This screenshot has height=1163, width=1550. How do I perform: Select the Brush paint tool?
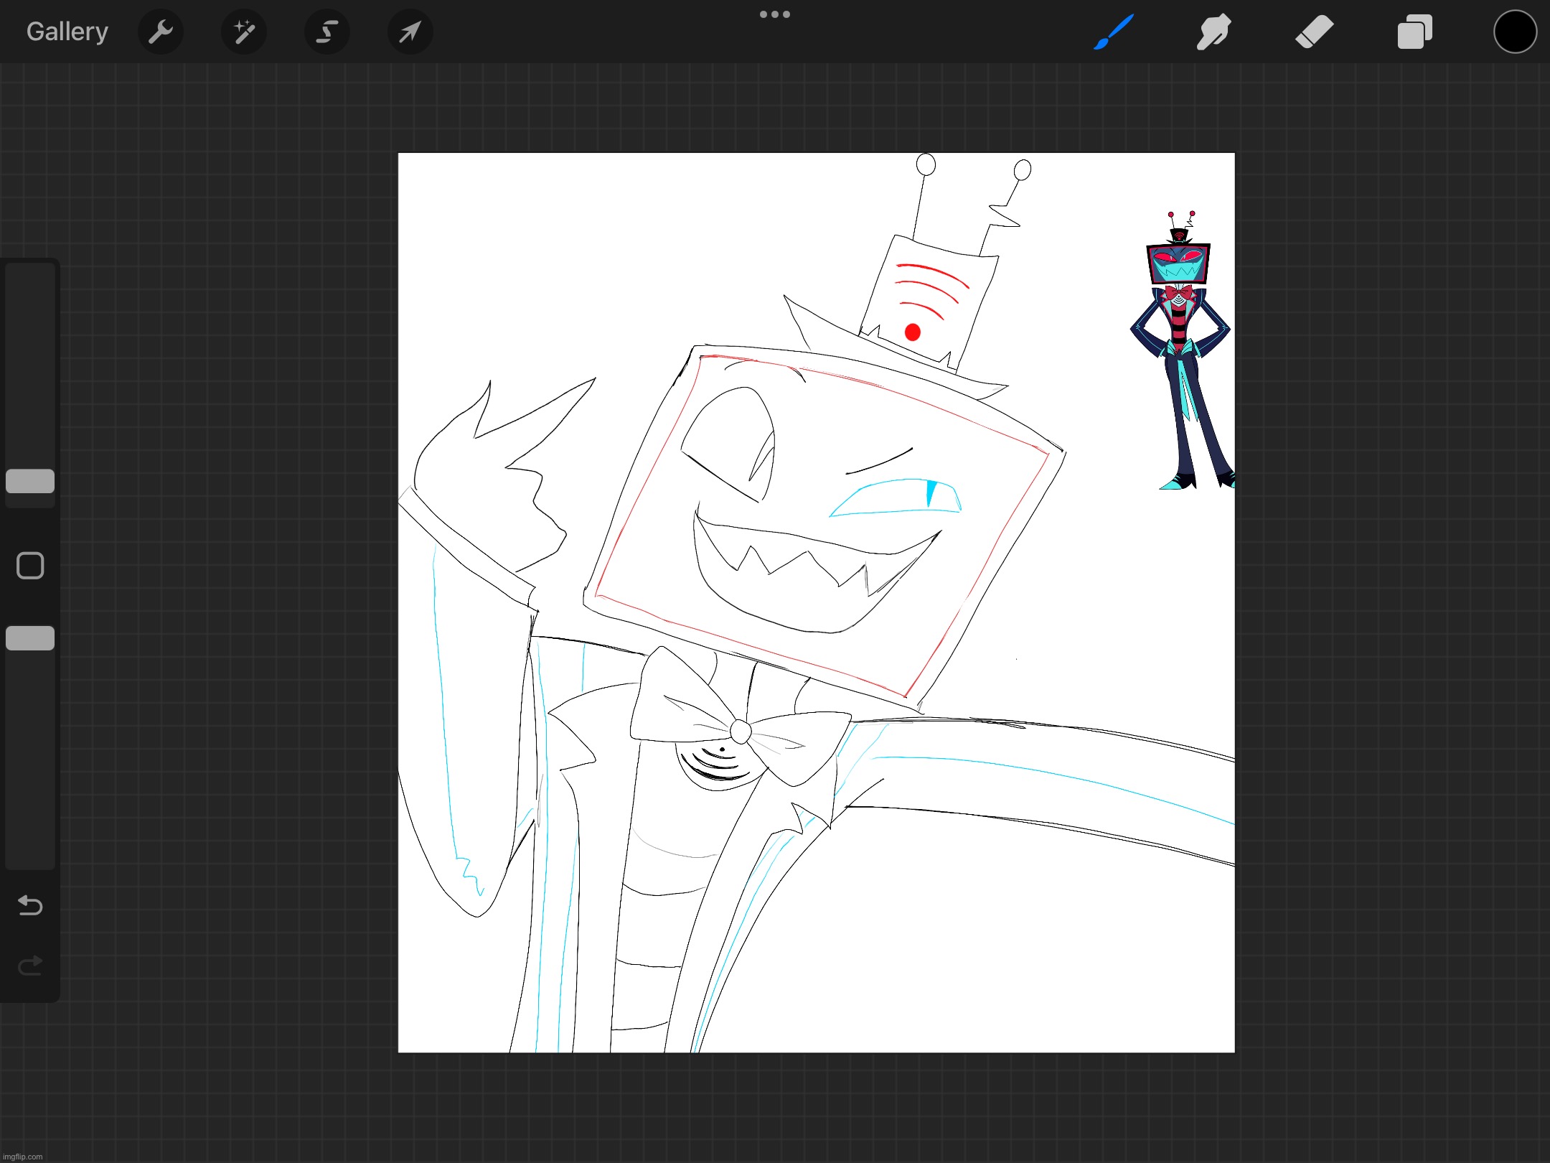[x=1114, y=32]
